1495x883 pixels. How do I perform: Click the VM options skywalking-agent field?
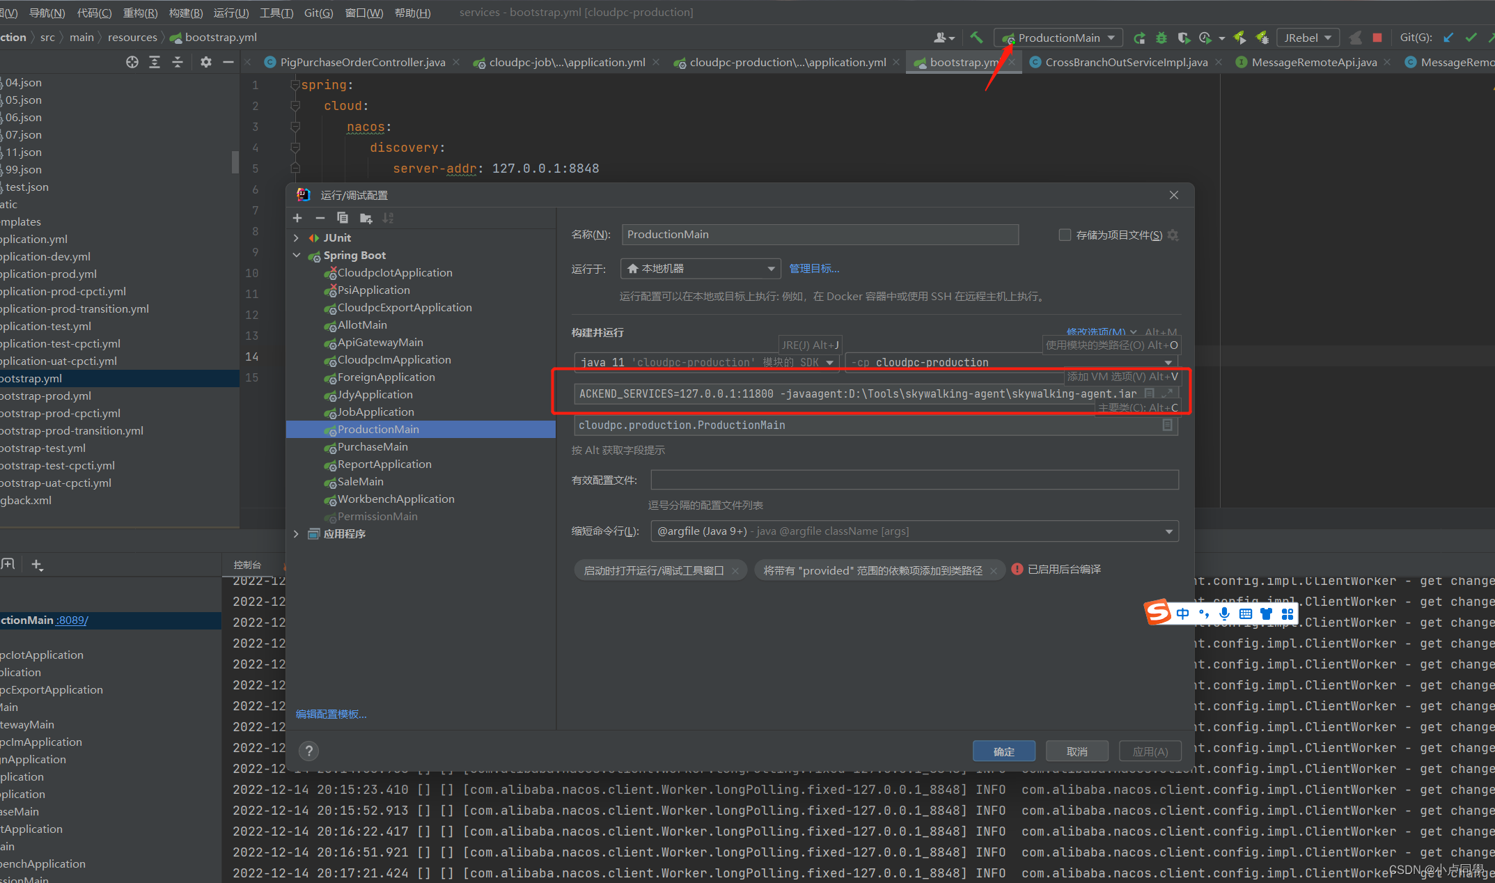(x=858, y=394)
